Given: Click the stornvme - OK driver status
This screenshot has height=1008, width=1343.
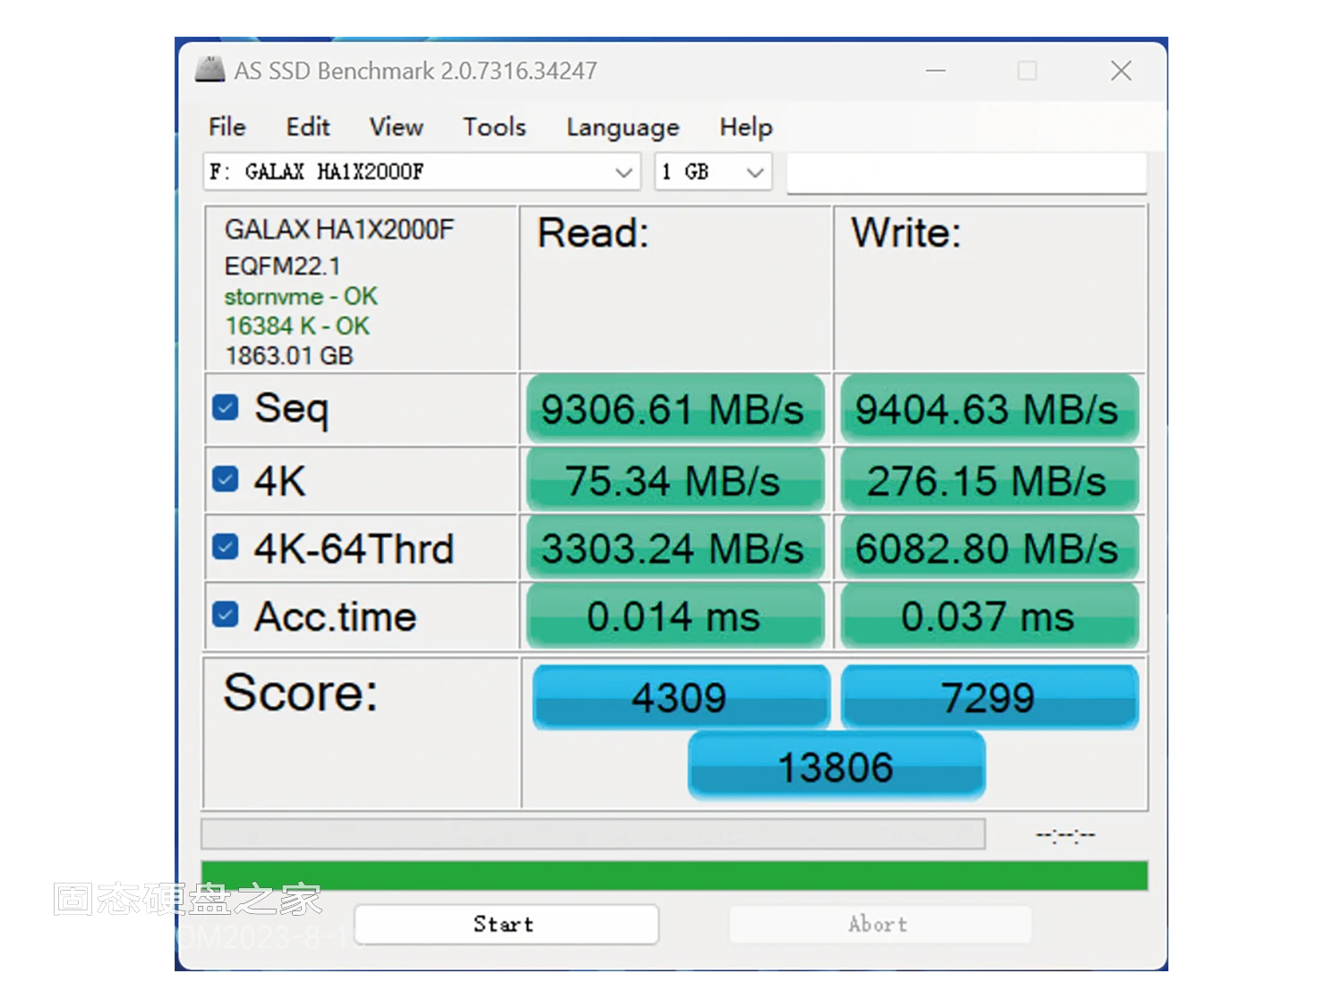Looking at the screenshot, I should tap(301, 296).
